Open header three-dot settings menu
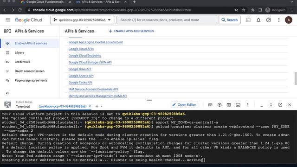 pos(279,20)
